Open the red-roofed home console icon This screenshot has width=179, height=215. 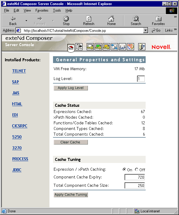(71, 48)
